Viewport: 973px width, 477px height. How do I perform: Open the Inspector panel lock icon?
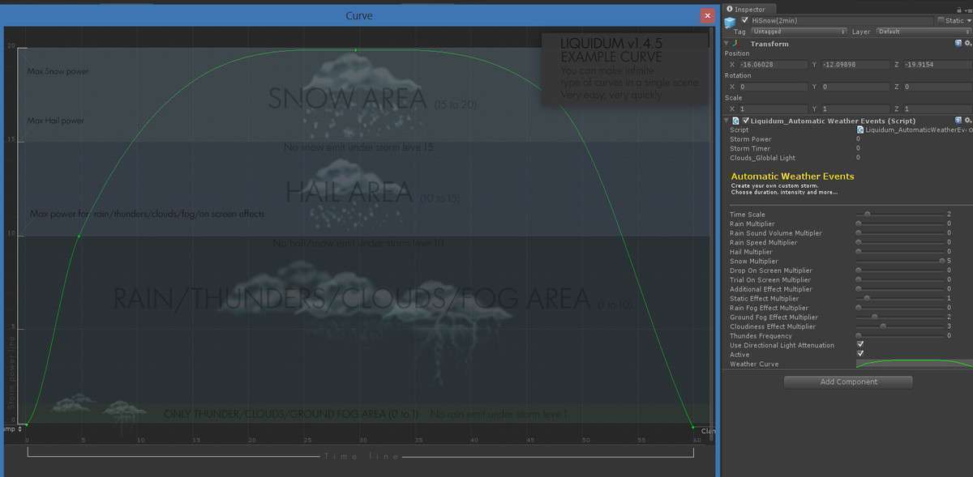coord(961,9)
